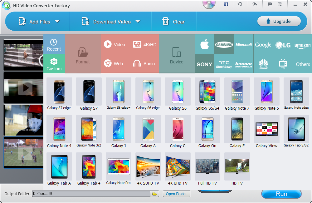The width and height of the screenshot is (312, 203).
Task: Expand the Add Files dropdown arrow
Action: (x=57, y=21)
